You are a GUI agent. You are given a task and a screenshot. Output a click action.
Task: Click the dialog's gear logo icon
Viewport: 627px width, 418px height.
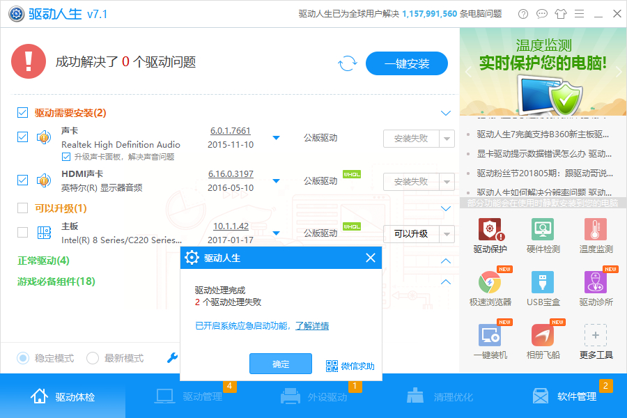click(192, 258)
